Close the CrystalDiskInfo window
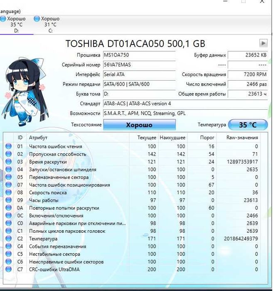Screen dimensions: 273x291 click(262, 2)
